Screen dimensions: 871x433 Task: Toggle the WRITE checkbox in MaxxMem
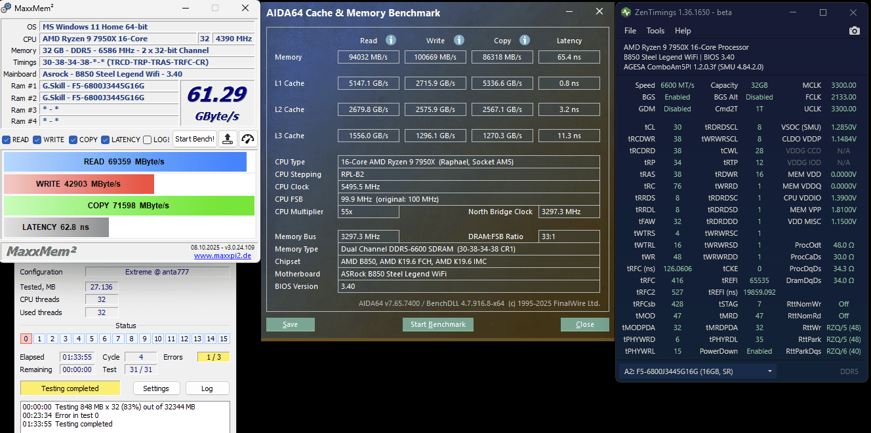pos(37,140)
